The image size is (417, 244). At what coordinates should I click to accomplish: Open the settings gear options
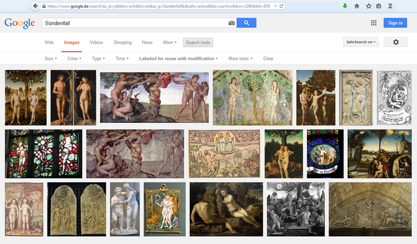click(x=395, y=42)
